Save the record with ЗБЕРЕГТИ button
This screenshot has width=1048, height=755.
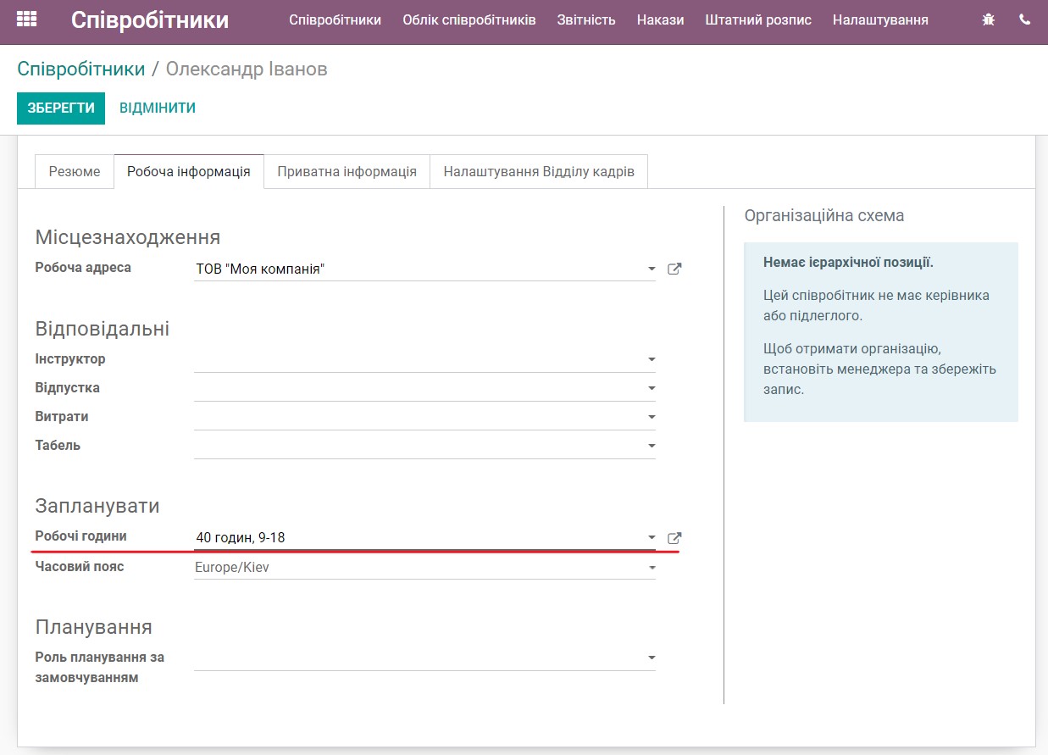60,108
